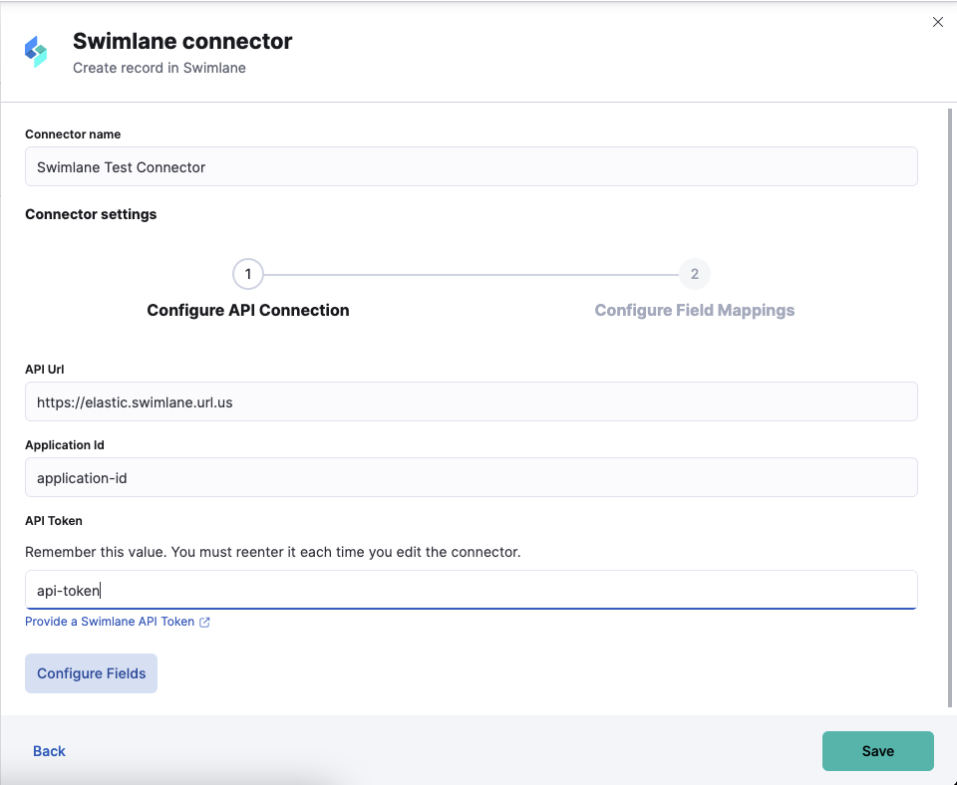The height and width of the screenshot is (785, 957).
Task: Edit the Application Id field
Action: point(471,477)
